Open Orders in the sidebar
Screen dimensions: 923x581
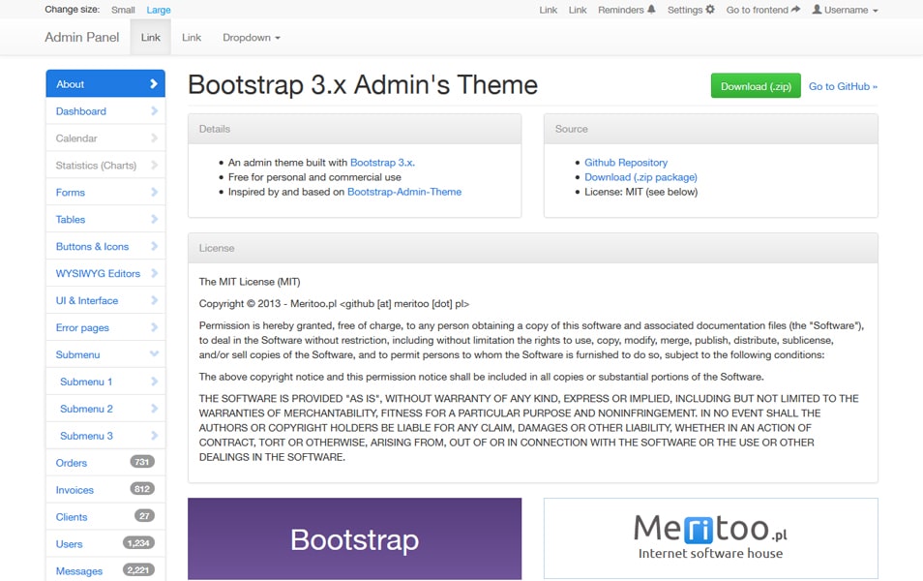pyautogui.click(x=105, y=463)
